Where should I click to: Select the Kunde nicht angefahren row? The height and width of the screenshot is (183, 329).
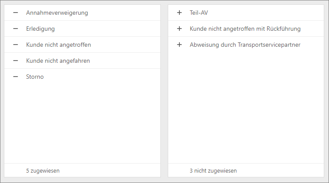point(82,61)
